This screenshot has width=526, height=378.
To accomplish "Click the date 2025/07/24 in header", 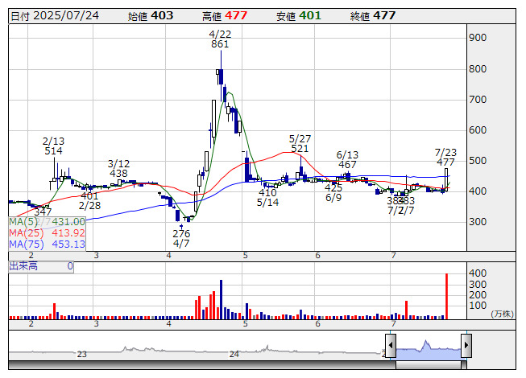I will [66, 16].
